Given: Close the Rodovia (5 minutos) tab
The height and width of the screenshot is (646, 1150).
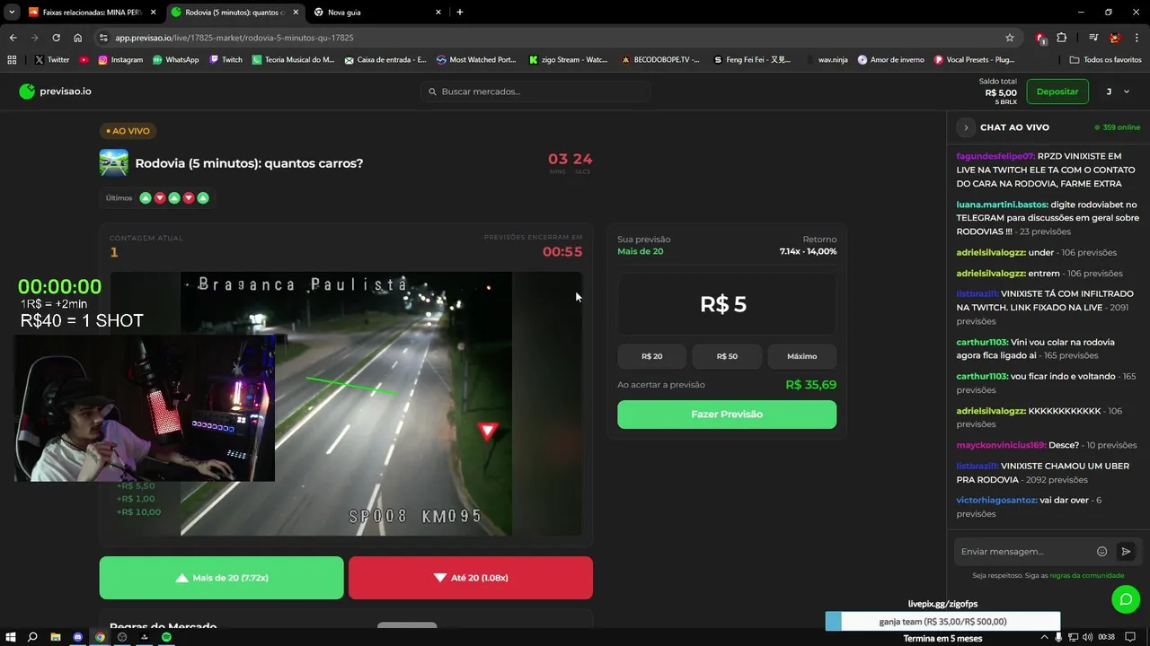Looking at the screenshot, I should tap(296, 13).
